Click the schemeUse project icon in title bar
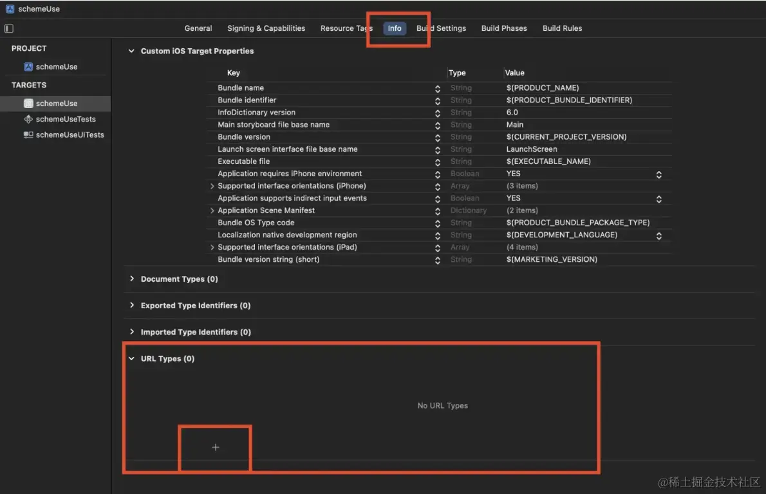 point(10,9)
